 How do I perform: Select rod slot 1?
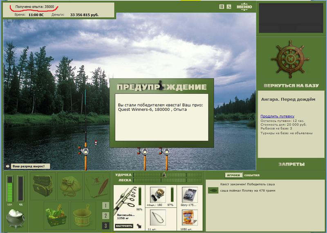click(x=105, y=206)
